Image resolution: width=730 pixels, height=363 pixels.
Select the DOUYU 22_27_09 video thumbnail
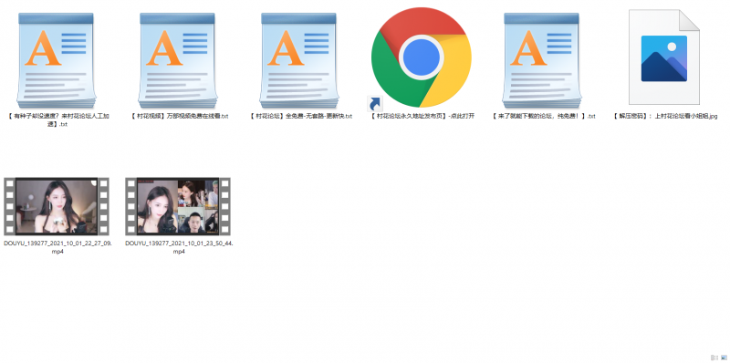(x=57, y=206)
